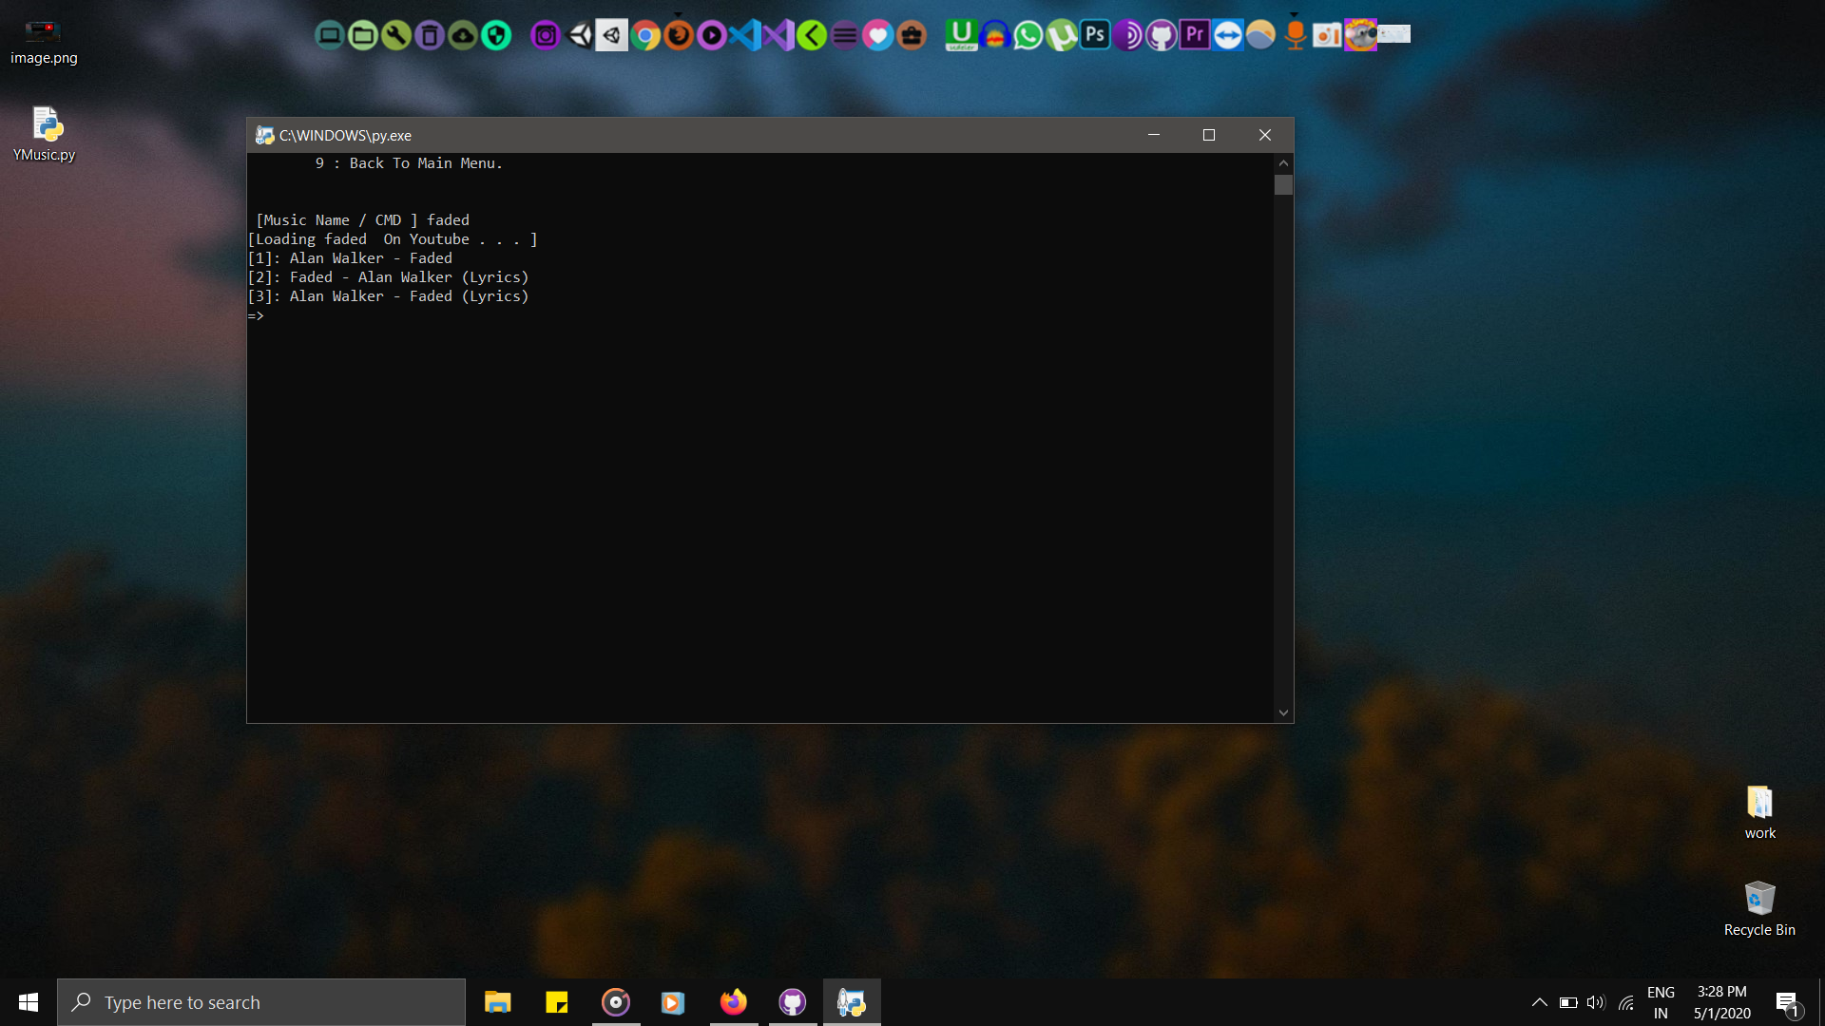Open the Chrome icon in dock
Viewport: 1825px width, 1026px height.
pyautogui.click(x=645, y=36)
